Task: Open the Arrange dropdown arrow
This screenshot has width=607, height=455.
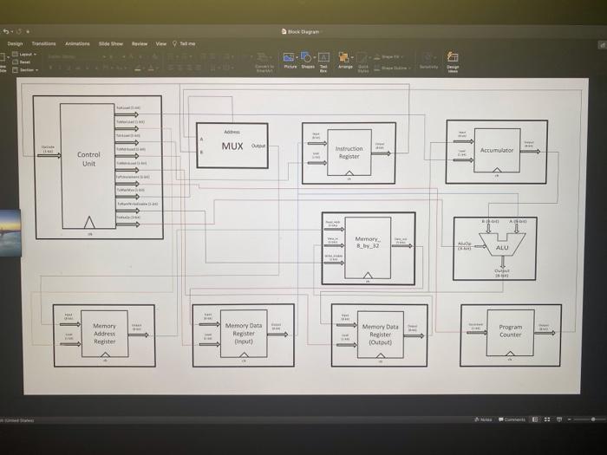Action: [x=352, y=58]
